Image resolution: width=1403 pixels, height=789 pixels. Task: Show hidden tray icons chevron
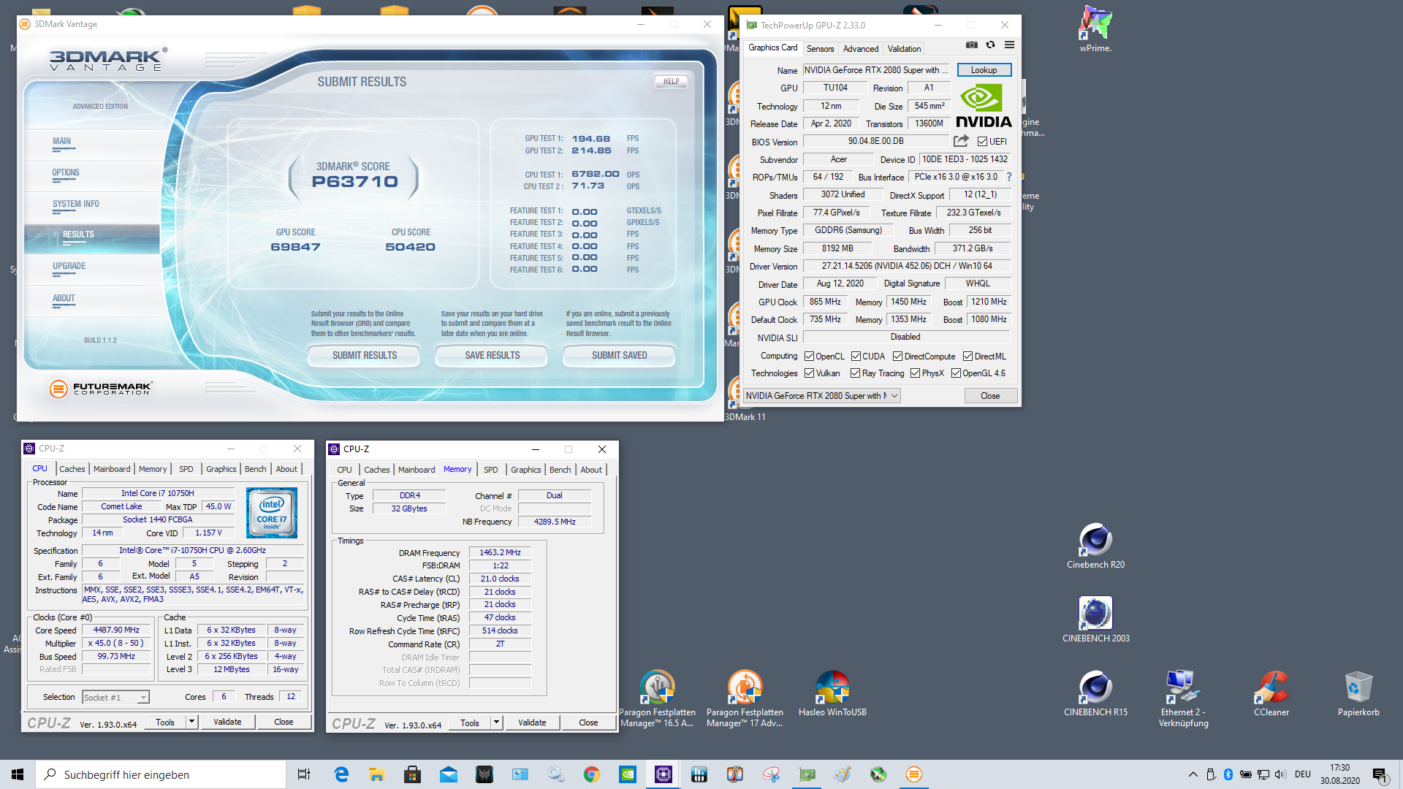pos(1193,774)
